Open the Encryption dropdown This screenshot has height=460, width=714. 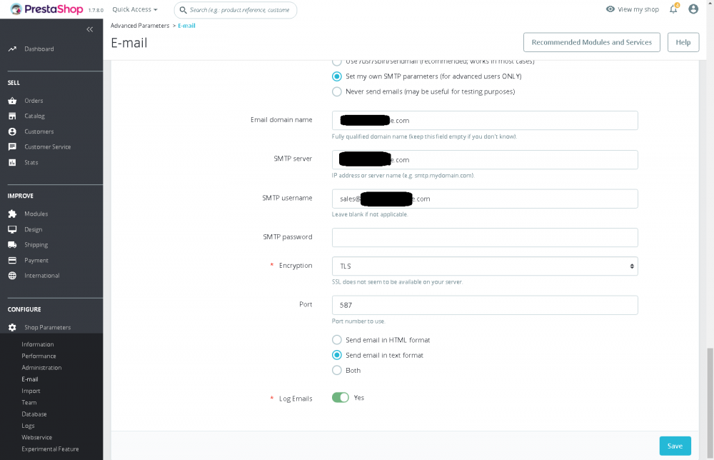[485, 266]
